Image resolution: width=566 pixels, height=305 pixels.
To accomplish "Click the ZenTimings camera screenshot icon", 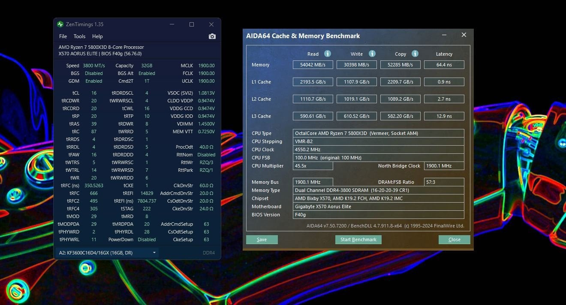I will pos(212,36).
